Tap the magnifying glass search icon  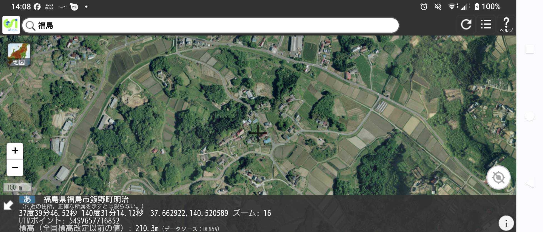pos(30,26)
